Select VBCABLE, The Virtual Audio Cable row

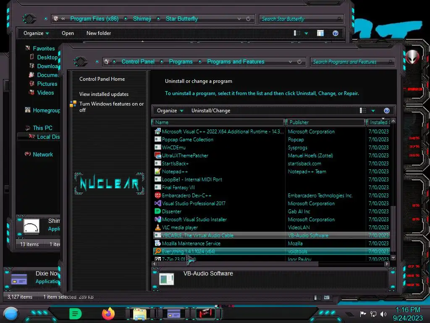(272, 236)
